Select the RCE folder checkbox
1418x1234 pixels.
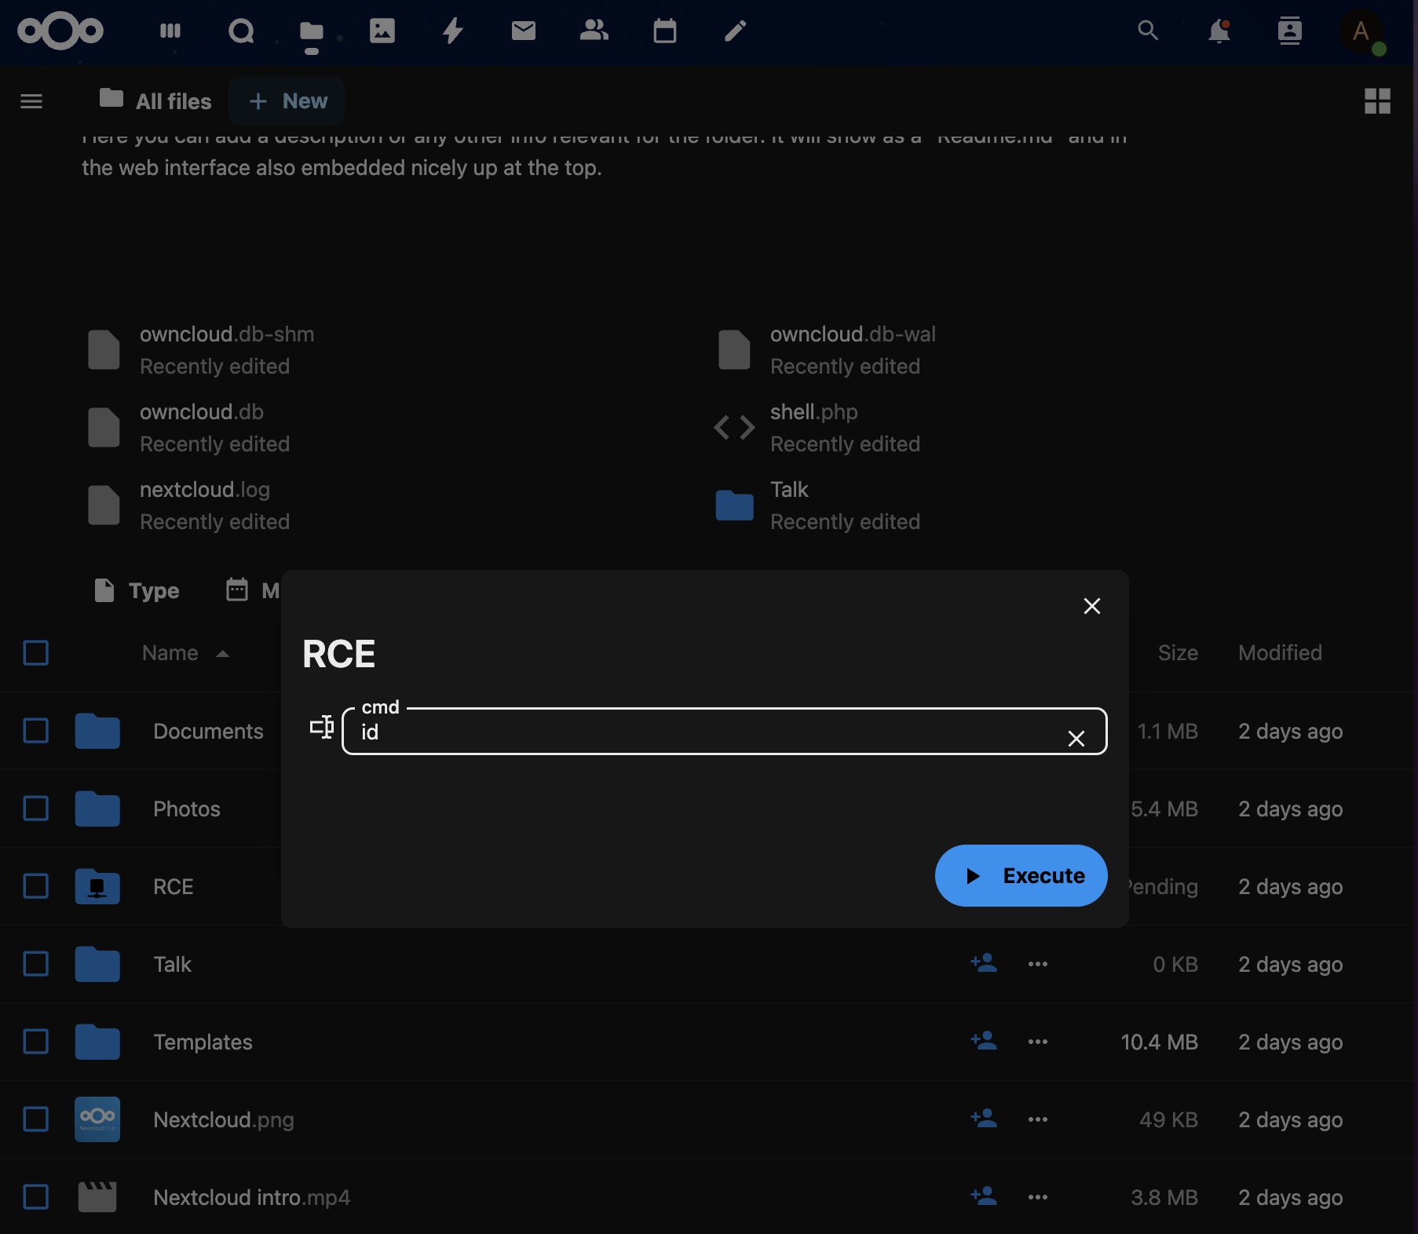point(36,886)
